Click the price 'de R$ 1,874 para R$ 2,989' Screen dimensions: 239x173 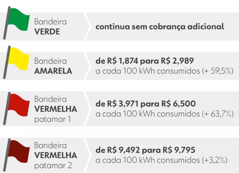pos(145,61)
